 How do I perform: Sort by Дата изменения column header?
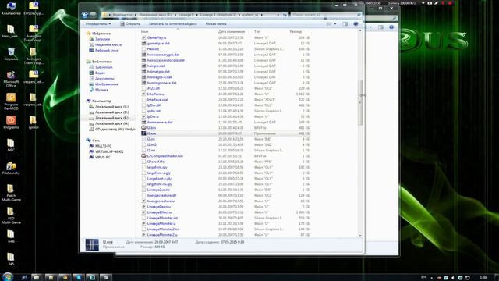click(x=232, y=31)
